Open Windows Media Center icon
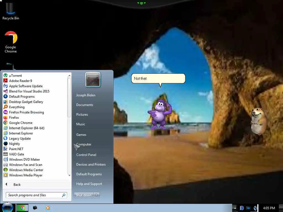The image size is (283, 212). 6,170
